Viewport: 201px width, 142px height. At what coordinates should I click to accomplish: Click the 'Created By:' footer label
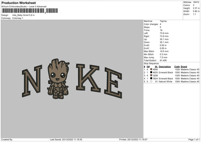pos(7,140)
